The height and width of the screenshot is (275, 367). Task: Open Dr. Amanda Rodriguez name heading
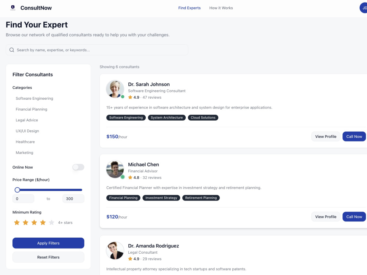(153, 246)
